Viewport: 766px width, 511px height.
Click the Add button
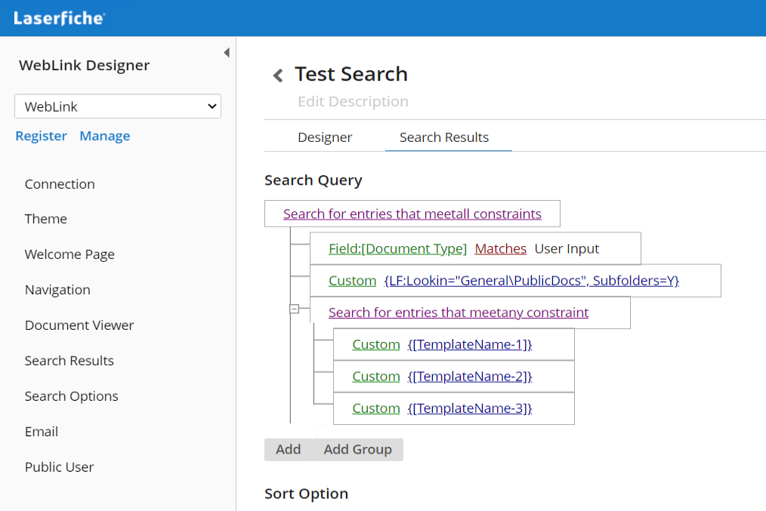(289, 450)
